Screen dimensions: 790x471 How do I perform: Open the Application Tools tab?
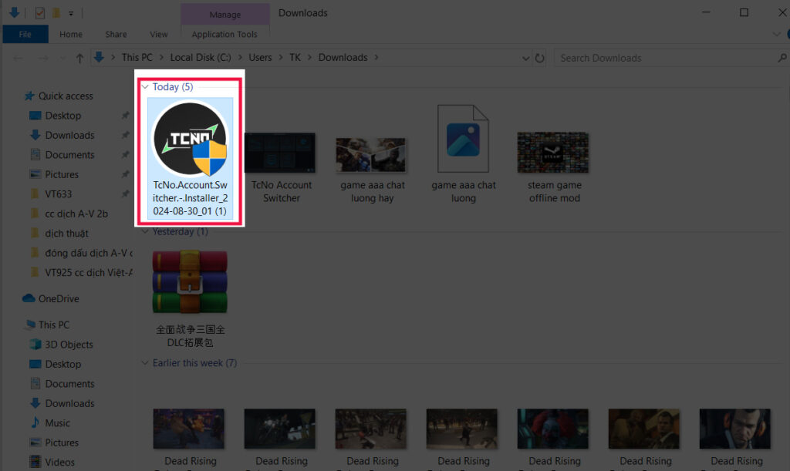point(225,34)
